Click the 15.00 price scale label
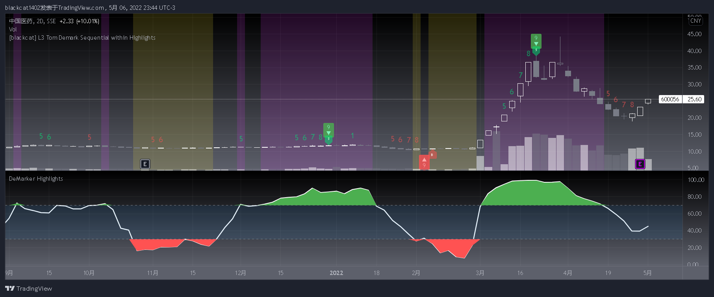Viewport: 714px width, 297px height. pyautogui.click(x=694, y=135)
